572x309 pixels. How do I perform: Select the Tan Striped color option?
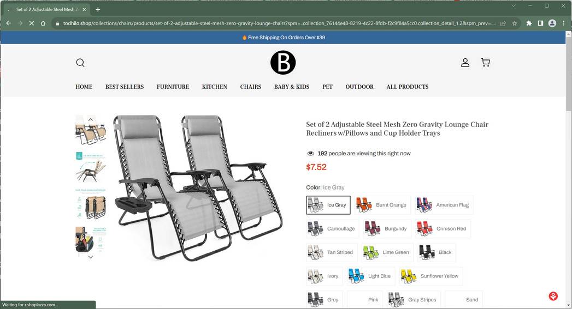pos(332,252)
